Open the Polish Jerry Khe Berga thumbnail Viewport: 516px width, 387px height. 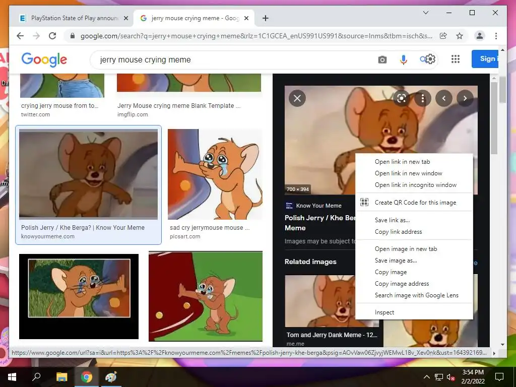(x=88, y=174)
